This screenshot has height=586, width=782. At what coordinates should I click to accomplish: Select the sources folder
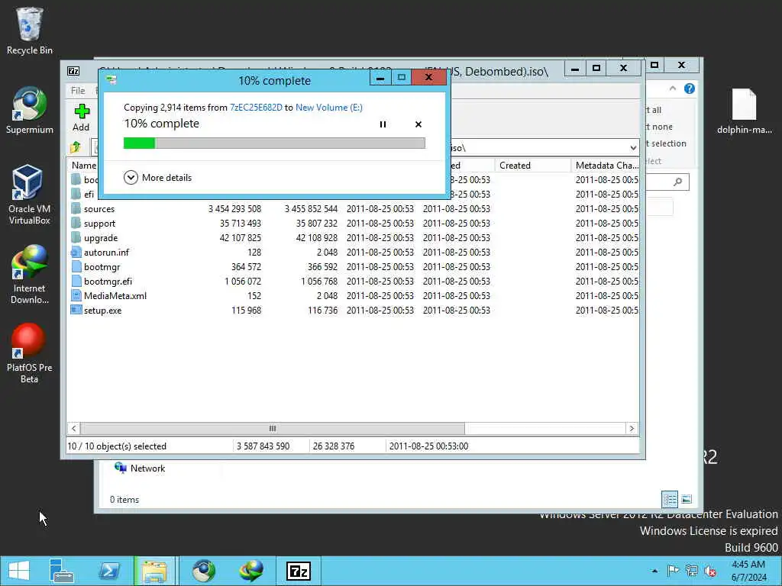(x=99, y=209)
